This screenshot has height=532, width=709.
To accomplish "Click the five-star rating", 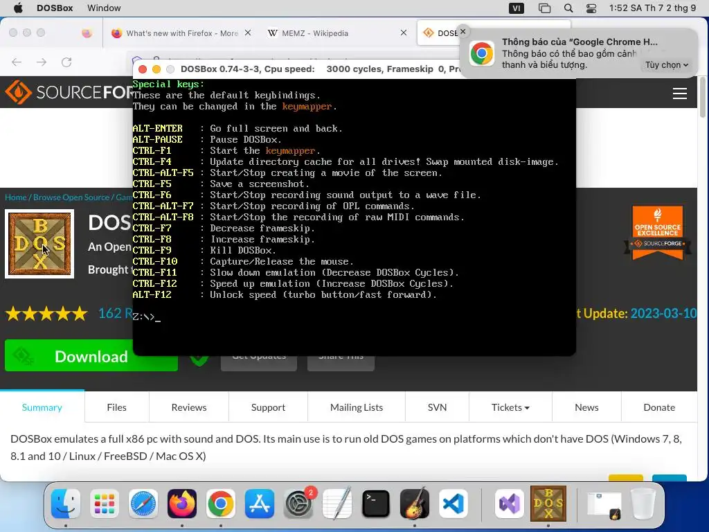I will (x=46, y=314).
